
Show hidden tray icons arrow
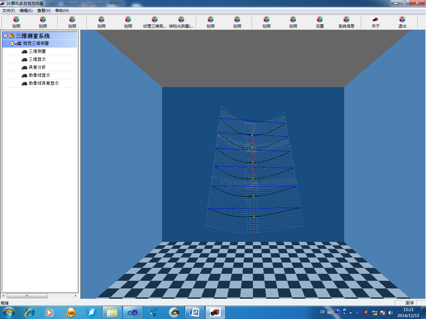point(350,313)
